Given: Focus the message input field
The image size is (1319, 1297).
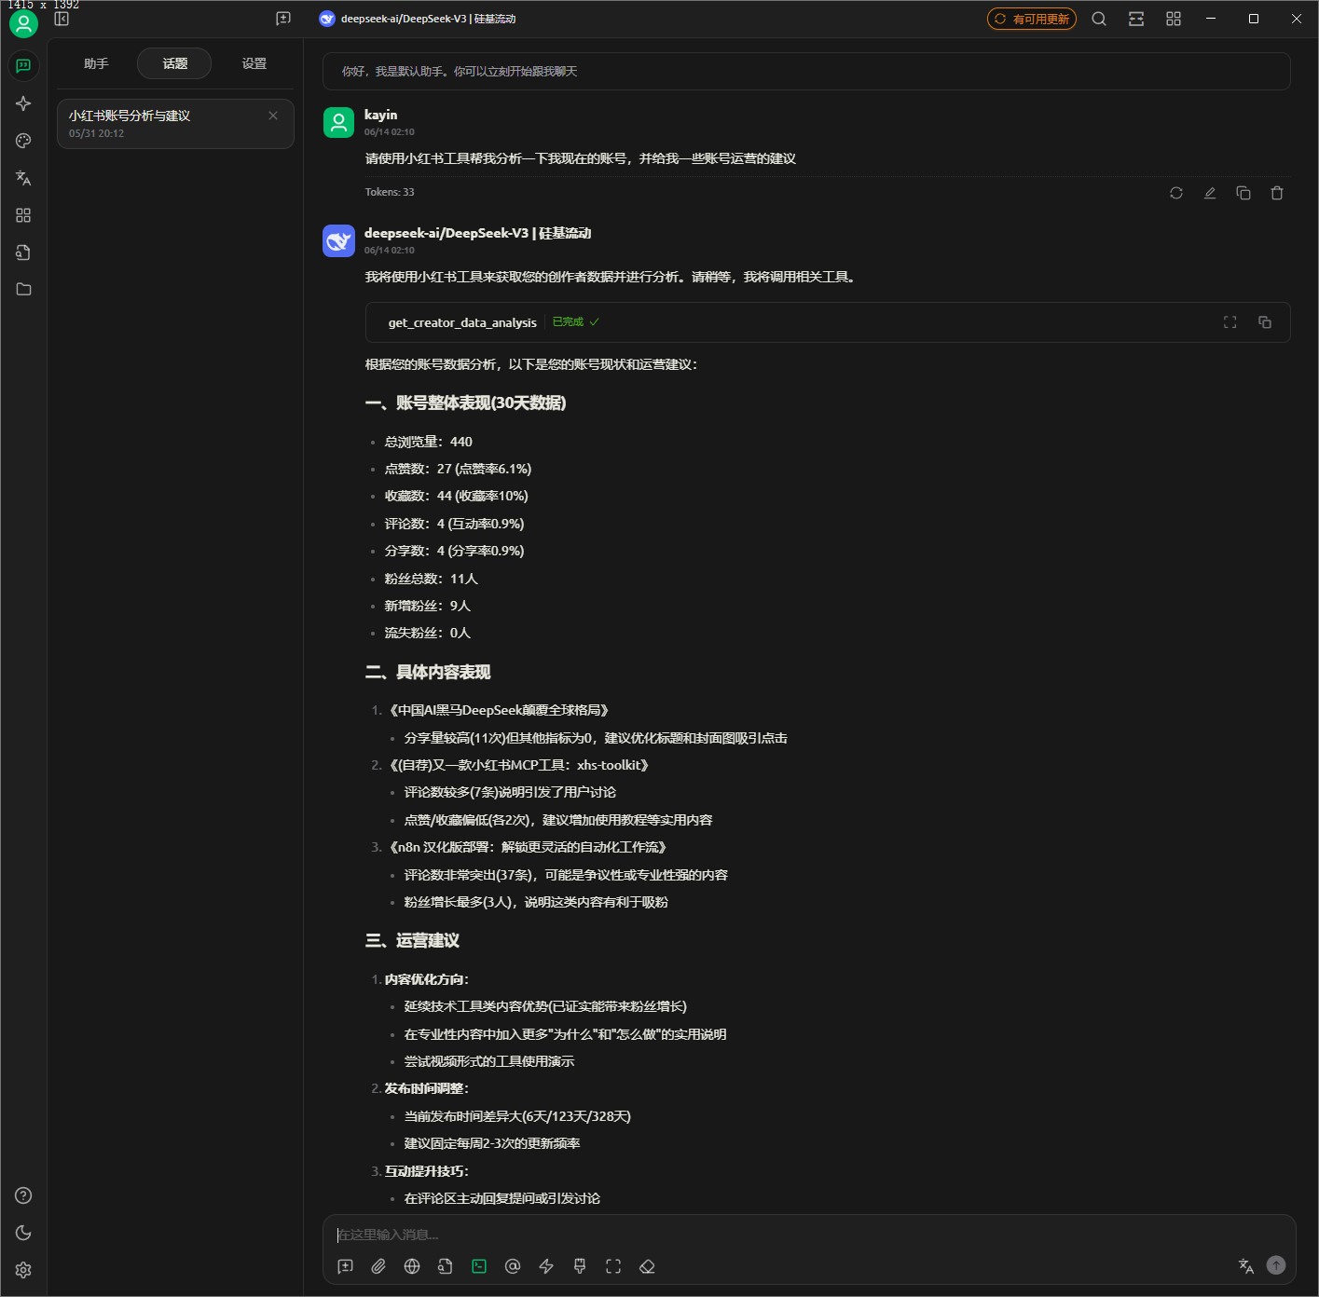Looking at the screenshot, I should coord(809,1235).
